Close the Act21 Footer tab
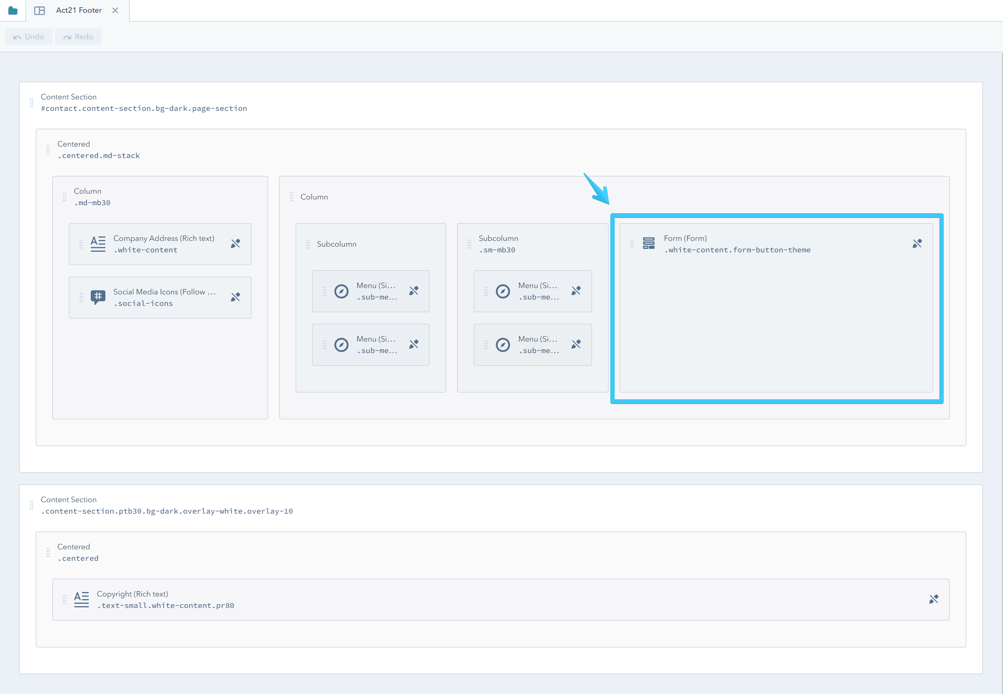The height and width of the screenshot is (694, 1003). [115, 10]
